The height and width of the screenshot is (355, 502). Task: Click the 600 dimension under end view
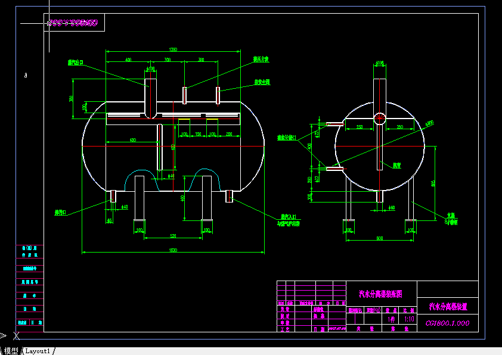pyautogui.click(x=380, y=238)
